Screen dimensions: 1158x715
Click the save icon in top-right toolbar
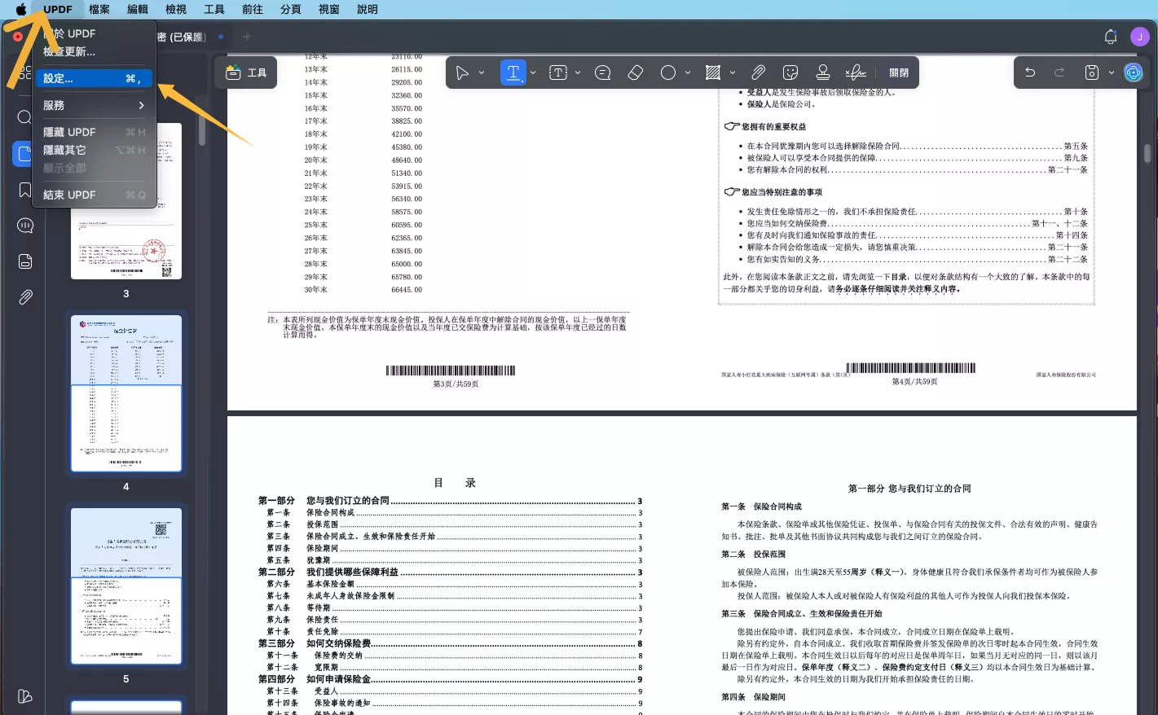point(1092,72)
